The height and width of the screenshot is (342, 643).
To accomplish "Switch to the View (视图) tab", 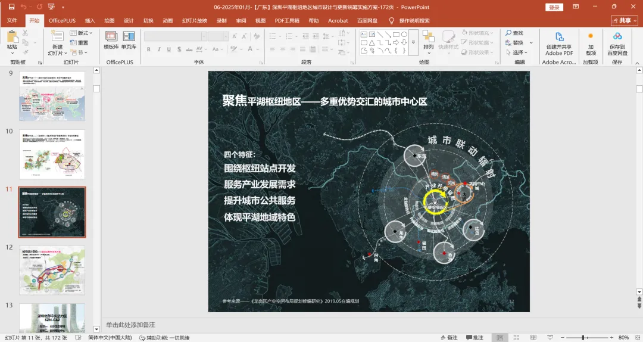I will [x=260, y=20].
